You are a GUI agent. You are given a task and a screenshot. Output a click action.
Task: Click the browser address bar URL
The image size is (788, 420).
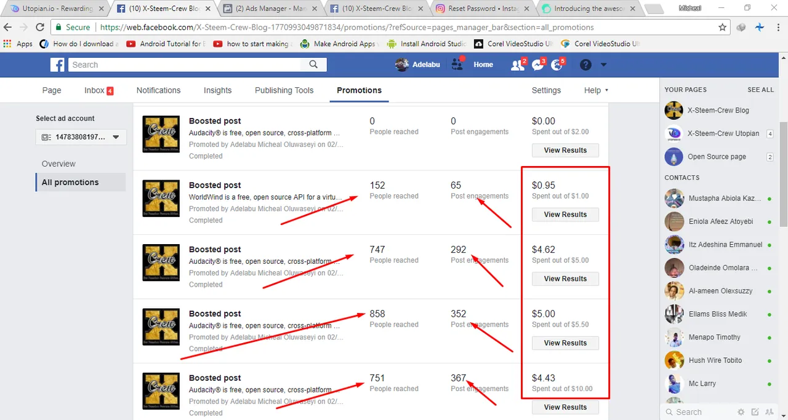click(x=347, y=27)
